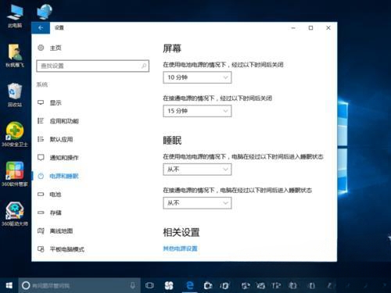This screenshot has width=391, height=293.
Task: Expand the plugged-in screen-off 15 分钟 dropdown
Action: [x=197, y=111]
